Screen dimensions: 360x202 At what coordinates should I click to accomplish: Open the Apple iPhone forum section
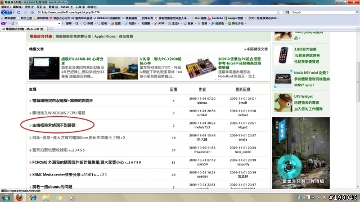105,36
